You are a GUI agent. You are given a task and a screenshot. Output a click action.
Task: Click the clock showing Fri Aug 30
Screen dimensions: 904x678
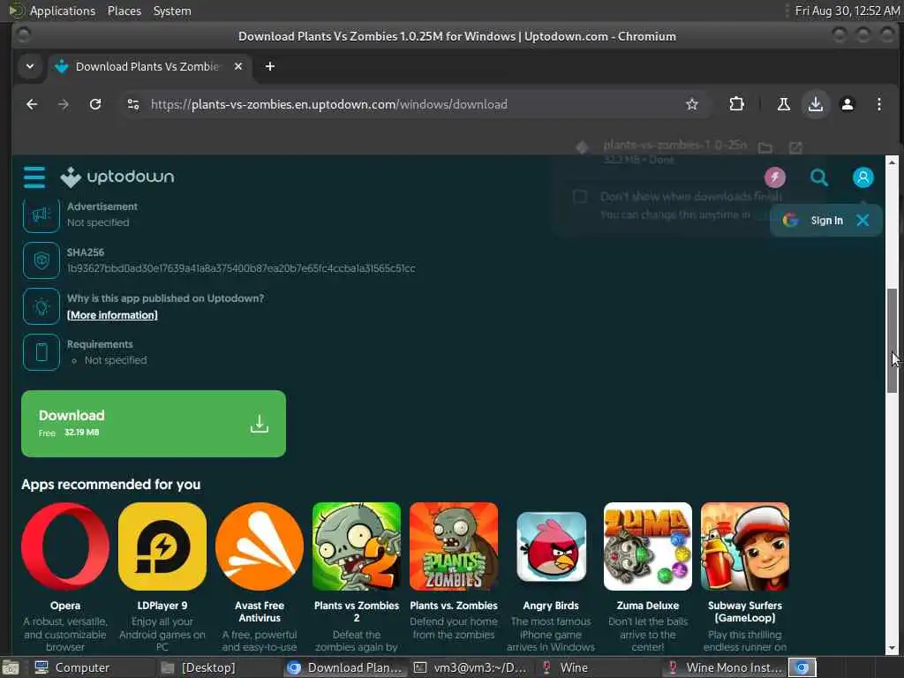click(847, 11)
